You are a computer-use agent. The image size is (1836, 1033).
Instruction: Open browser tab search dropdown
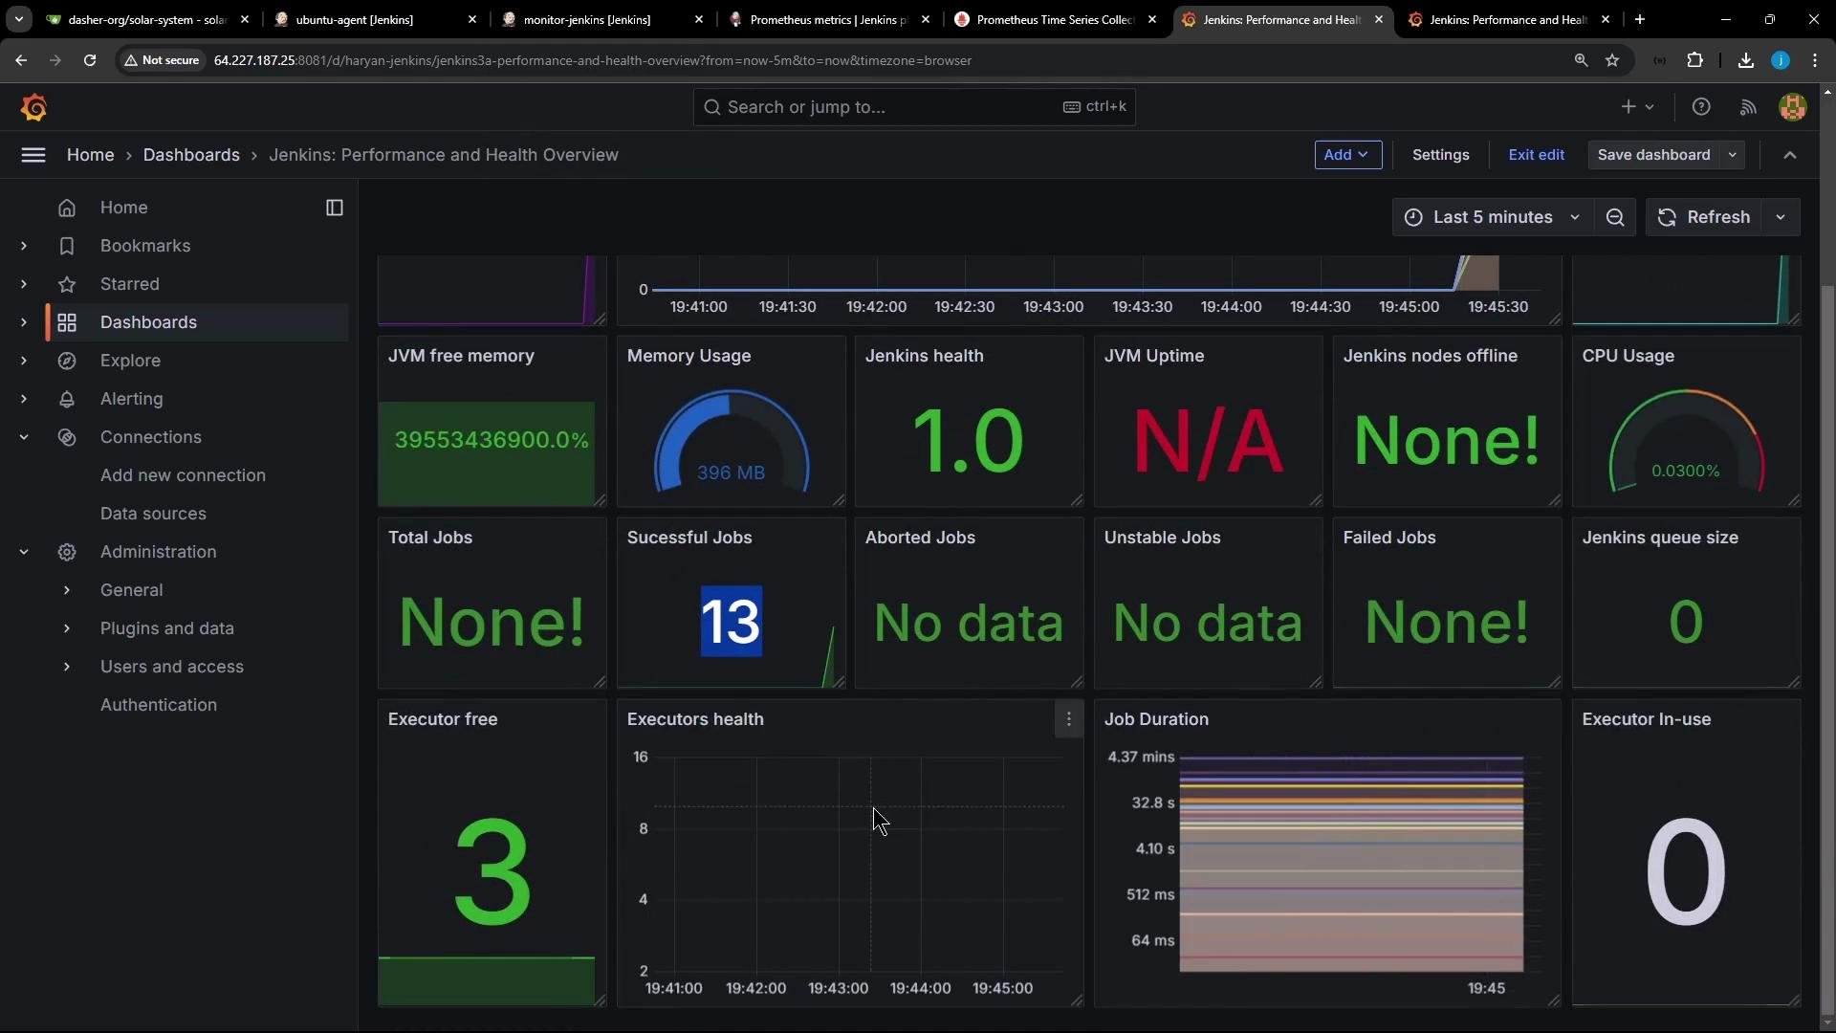tap(18, 19)
